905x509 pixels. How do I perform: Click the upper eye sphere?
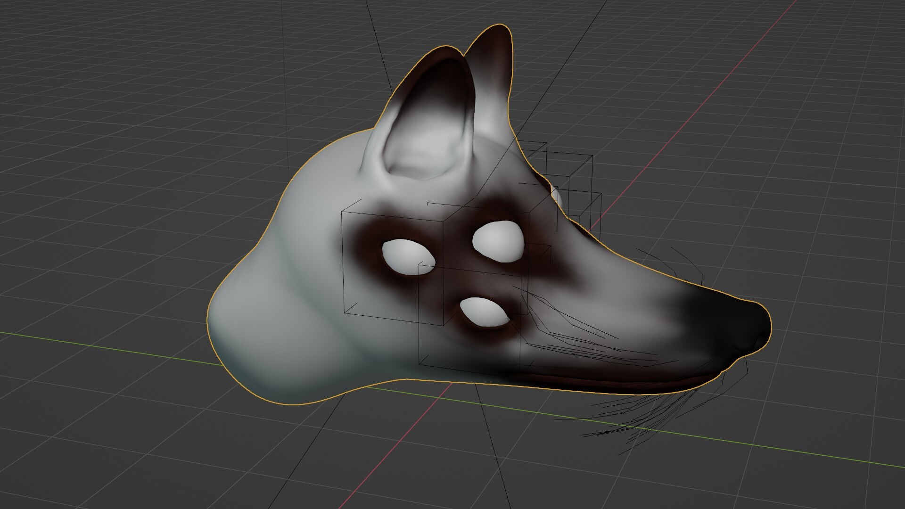pos(497,240)
